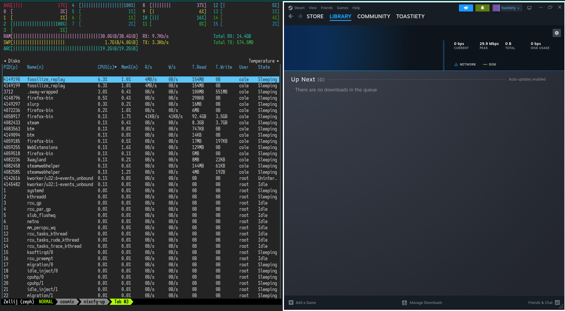Click the Remote Play display icon
This screenshot has width=565, height=311.
529,8
